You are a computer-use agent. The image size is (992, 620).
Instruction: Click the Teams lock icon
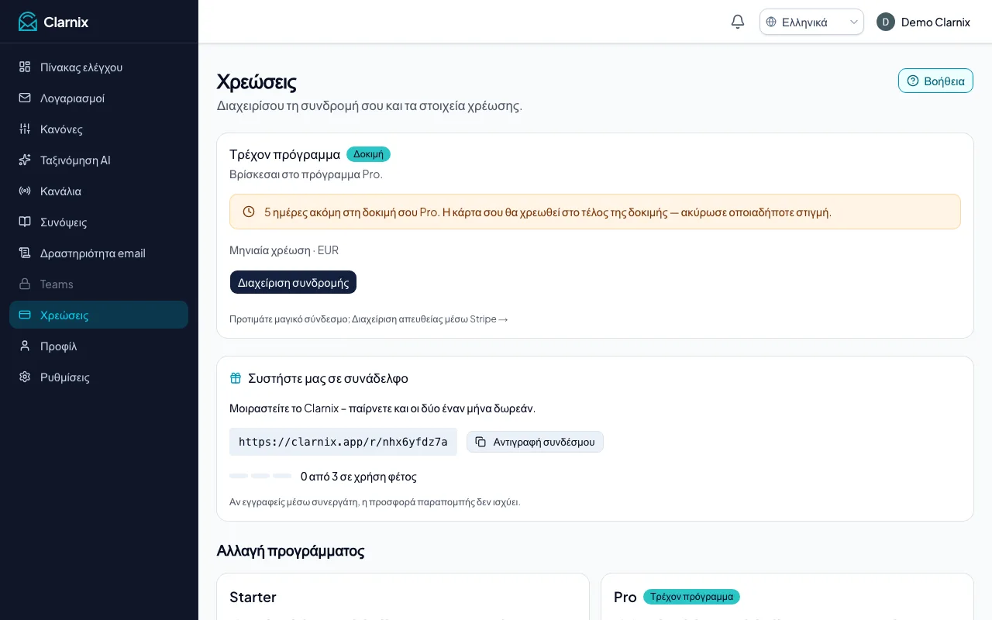pos(25,284)
